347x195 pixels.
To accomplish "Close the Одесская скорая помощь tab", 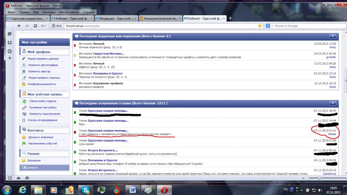I will (47, 19).
